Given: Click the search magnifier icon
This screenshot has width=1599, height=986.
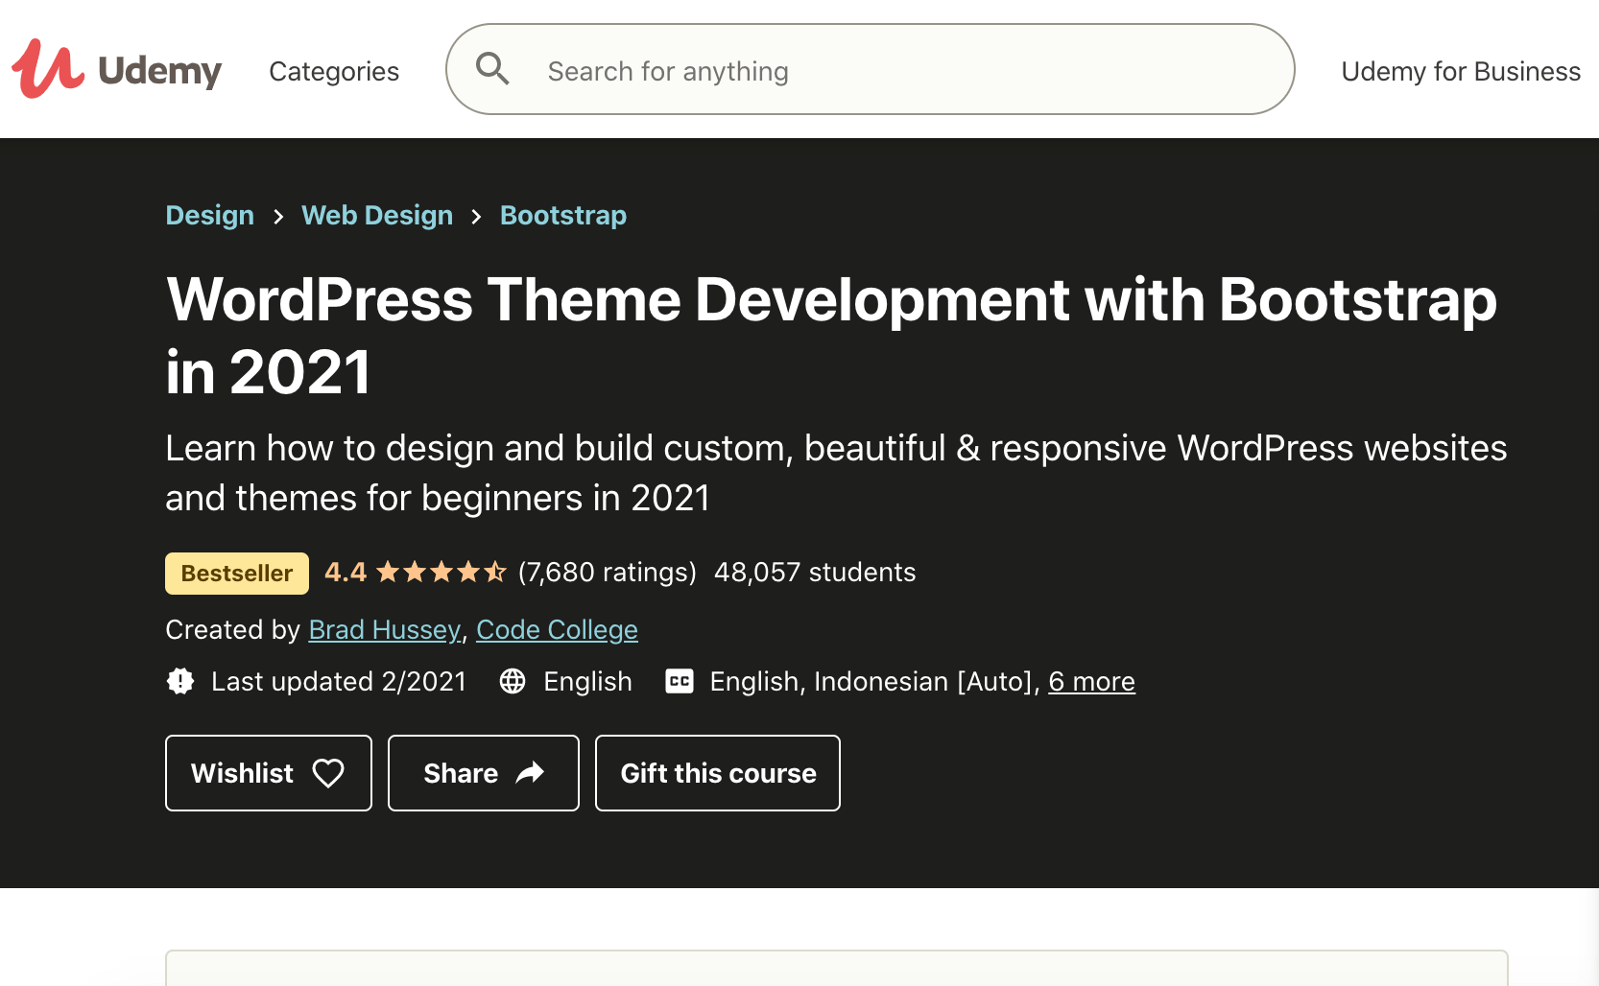Looking at the screenshot, I should [x=492, y=69].
